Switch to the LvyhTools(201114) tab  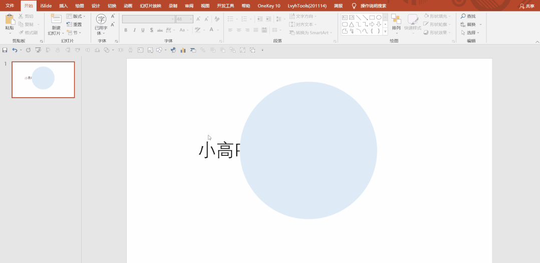[x=308, y=6]
